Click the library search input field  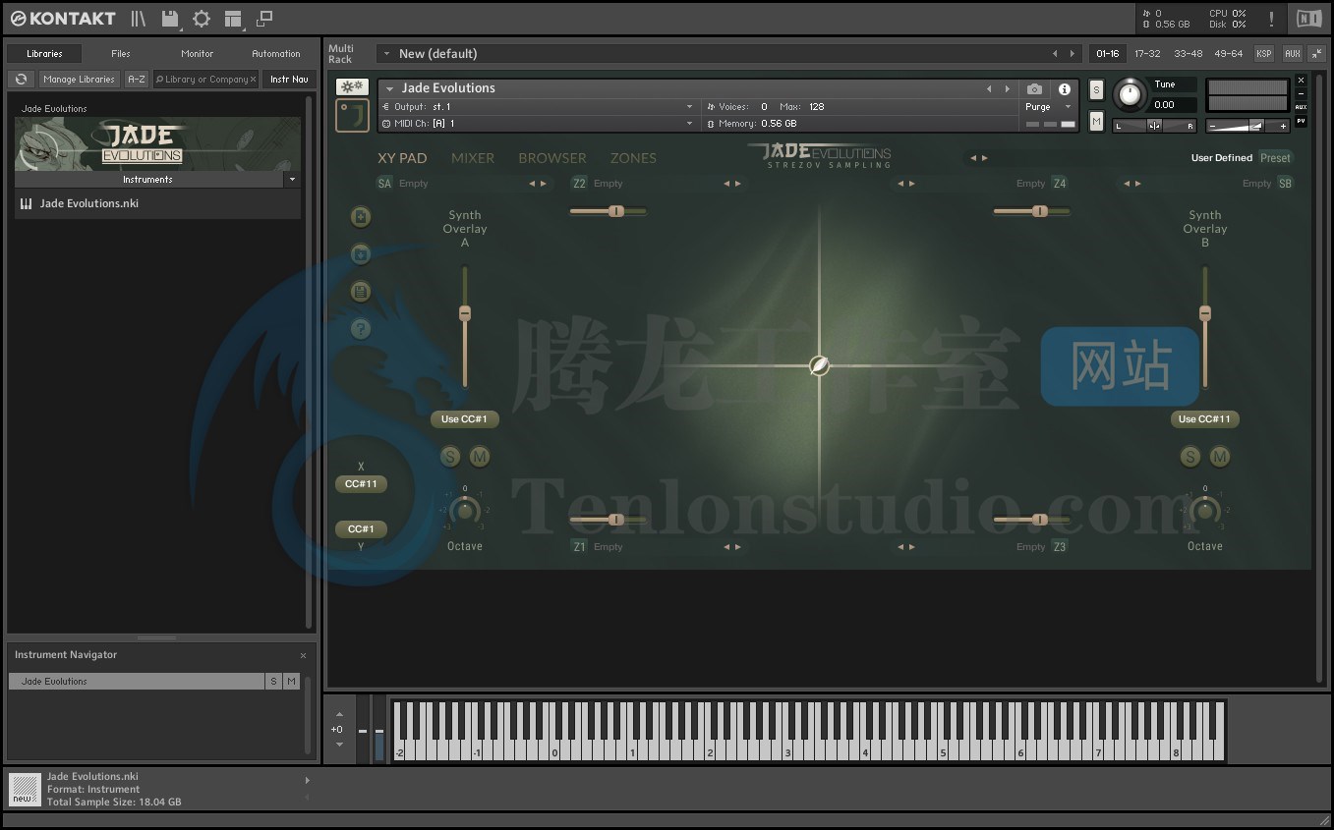click(x=205, y=80)
